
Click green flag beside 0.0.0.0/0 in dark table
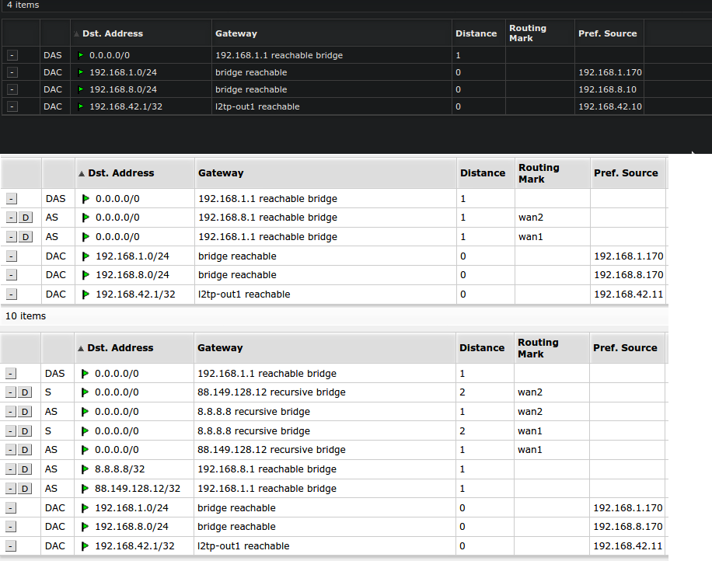tap(81, 55)
